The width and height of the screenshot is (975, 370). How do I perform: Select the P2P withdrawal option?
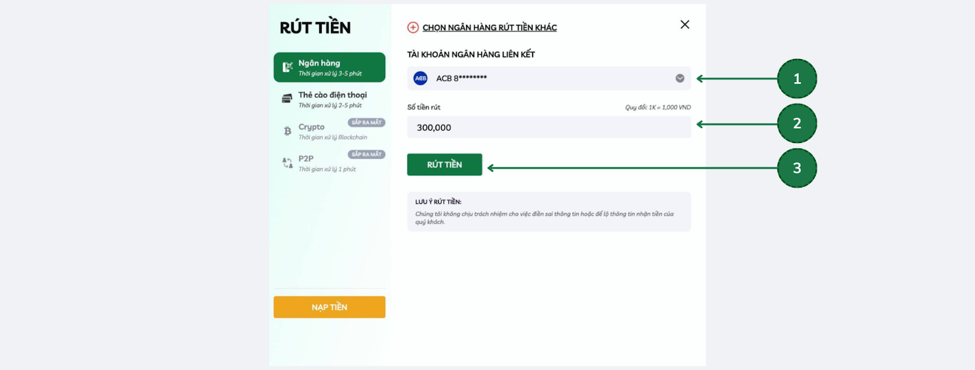(329, 162)
